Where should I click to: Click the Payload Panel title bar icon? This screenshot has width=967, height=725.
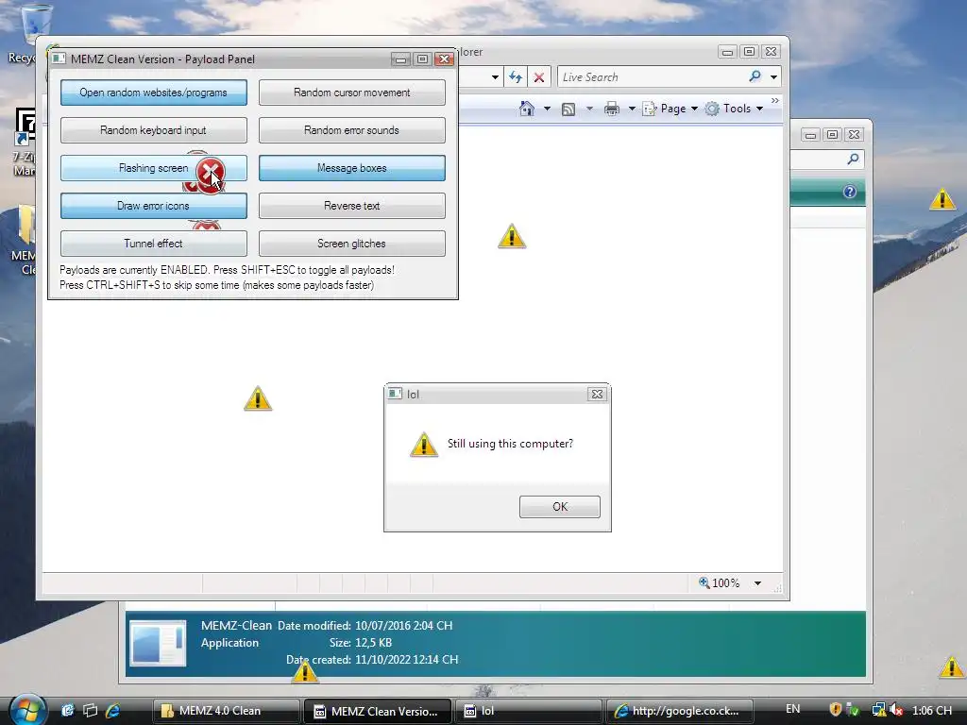point(59,59)
